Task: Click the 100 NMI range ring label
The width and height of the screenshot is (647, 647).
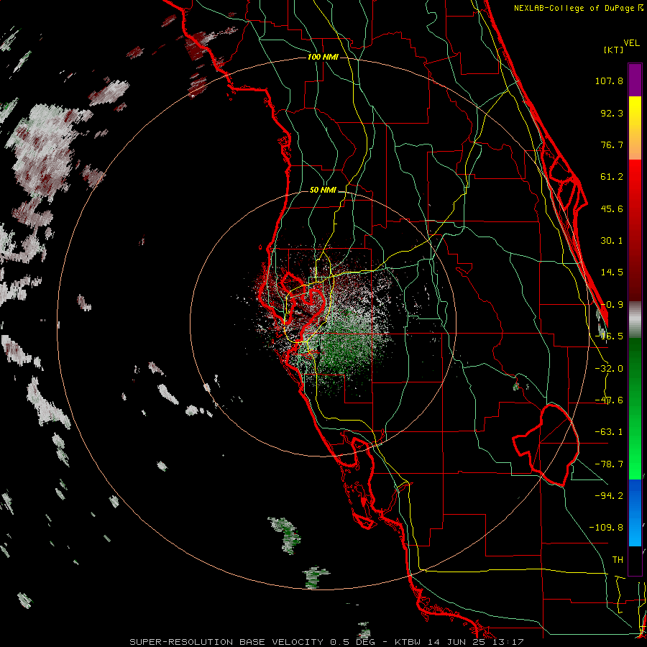Action: pos(323,57)
